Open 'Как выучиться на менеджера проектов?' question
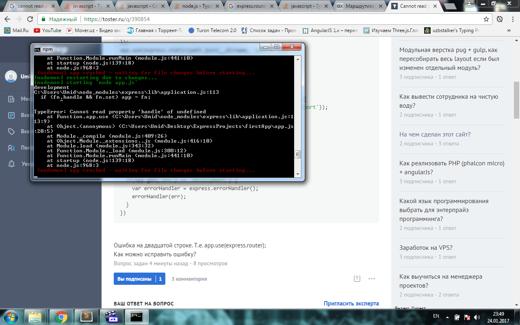 tap(441, 281)
